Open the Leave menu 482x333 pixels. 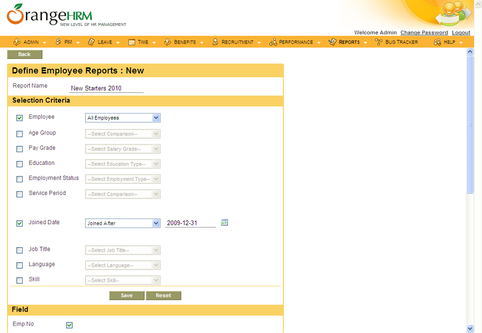105,42
